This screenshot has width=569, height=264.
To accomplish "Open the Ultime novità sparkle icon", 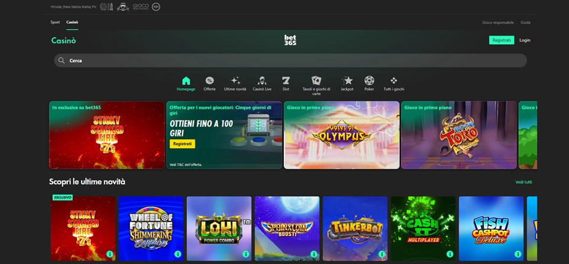I will tap(235, 80).
